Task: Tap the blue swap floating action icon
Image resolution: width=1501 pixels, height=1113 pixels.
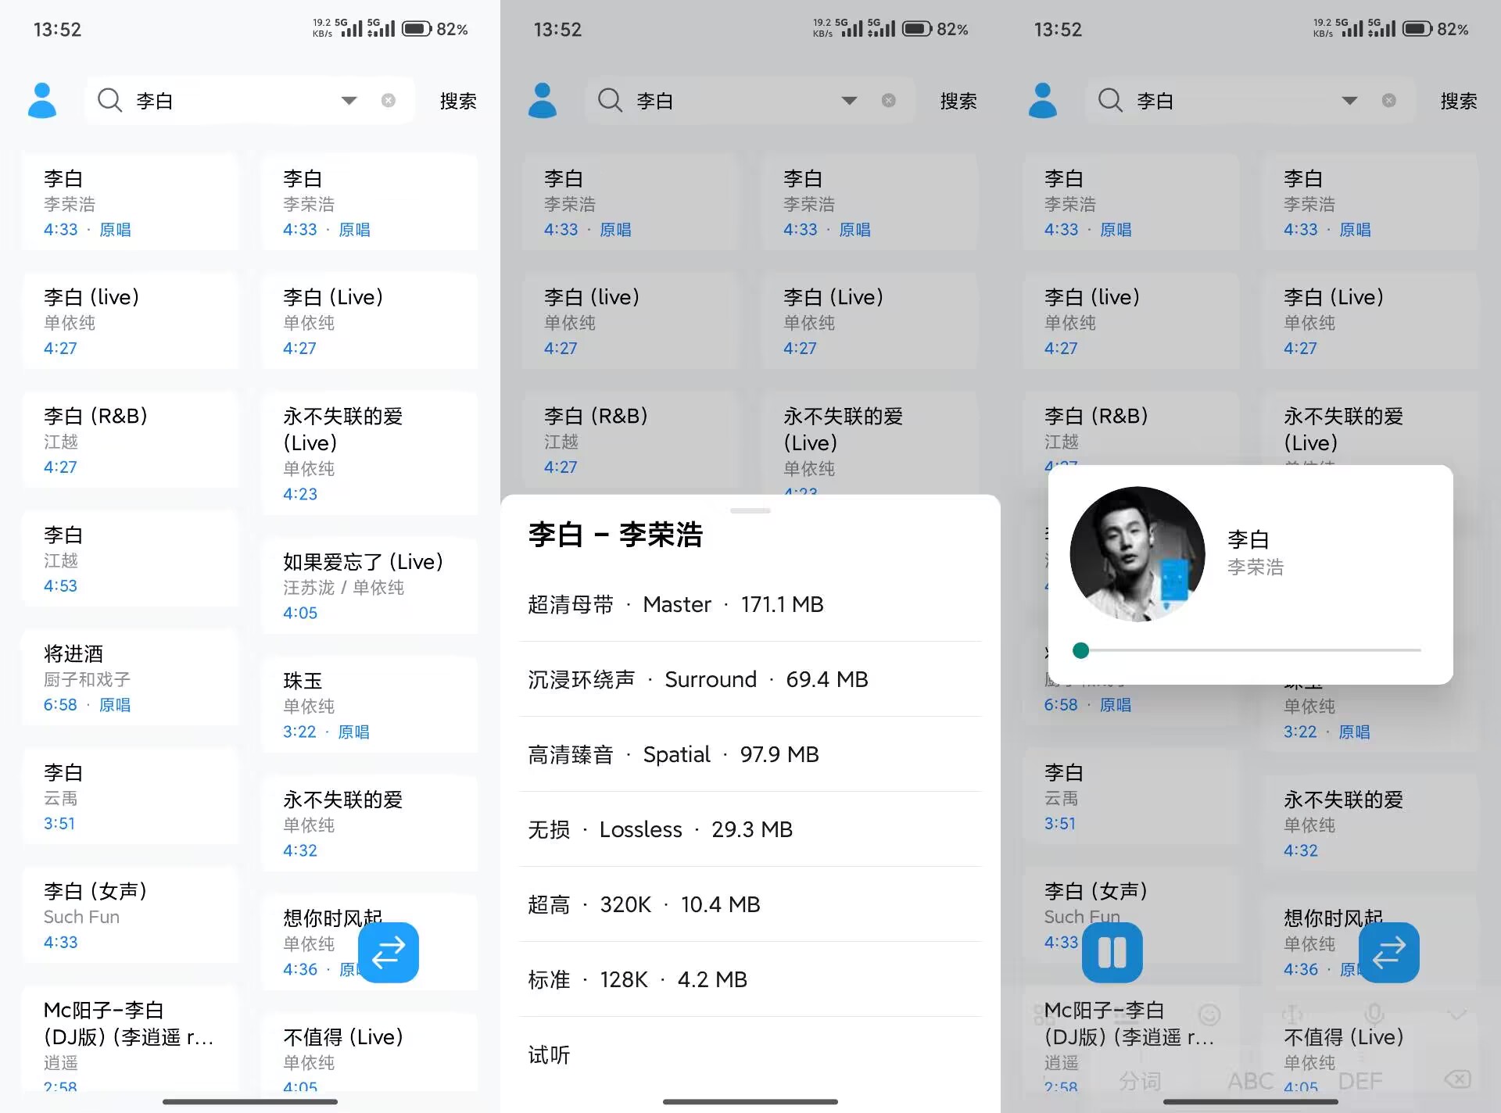Action: (x=389, y=952)
